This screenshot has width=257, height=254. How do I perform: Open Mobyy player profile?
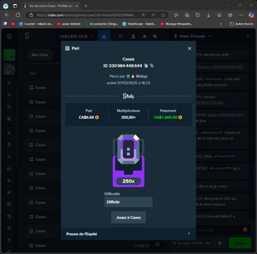(142, 76)
